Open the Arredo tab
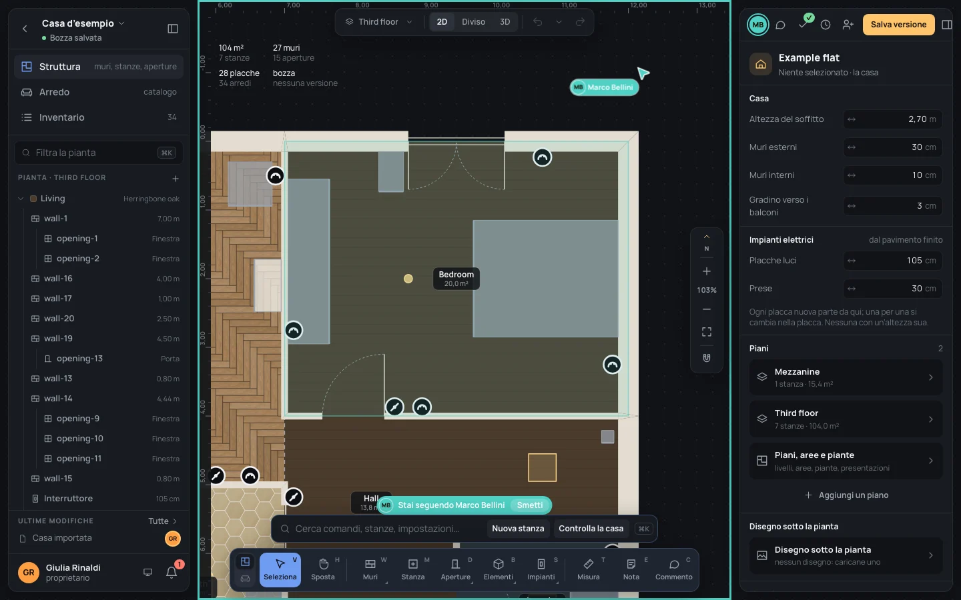961x600 pixels. coord(99,92)
